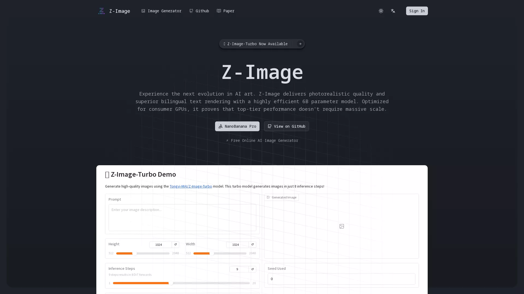
Task: Reset the Width value using its revert icon
Action: pos(252,244)
